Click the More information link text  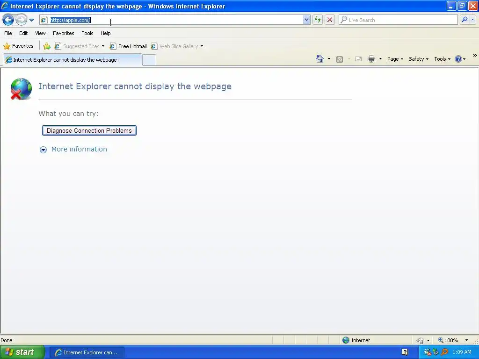(79, 149)
